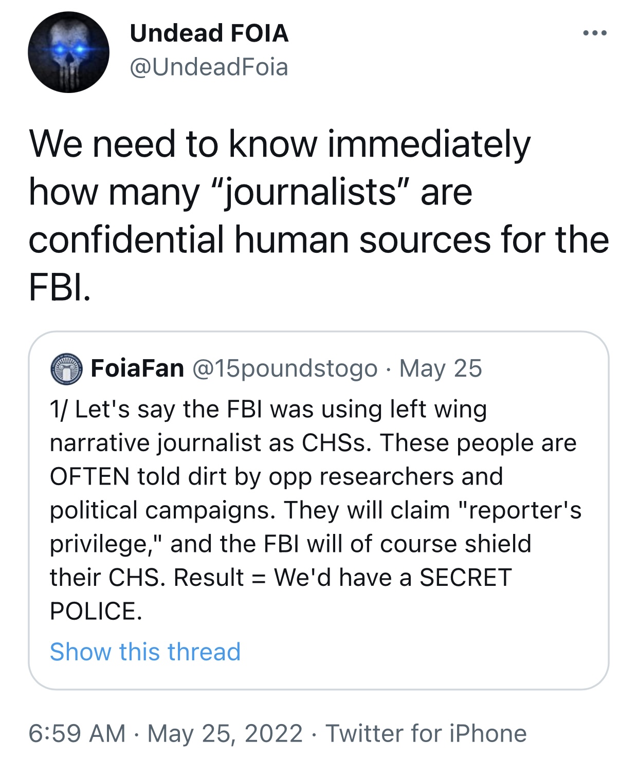Image resolution: width=638 pixels, height=759 pixels.
Task: Click the May 25, 2022 date
Action: coord(225,733)
